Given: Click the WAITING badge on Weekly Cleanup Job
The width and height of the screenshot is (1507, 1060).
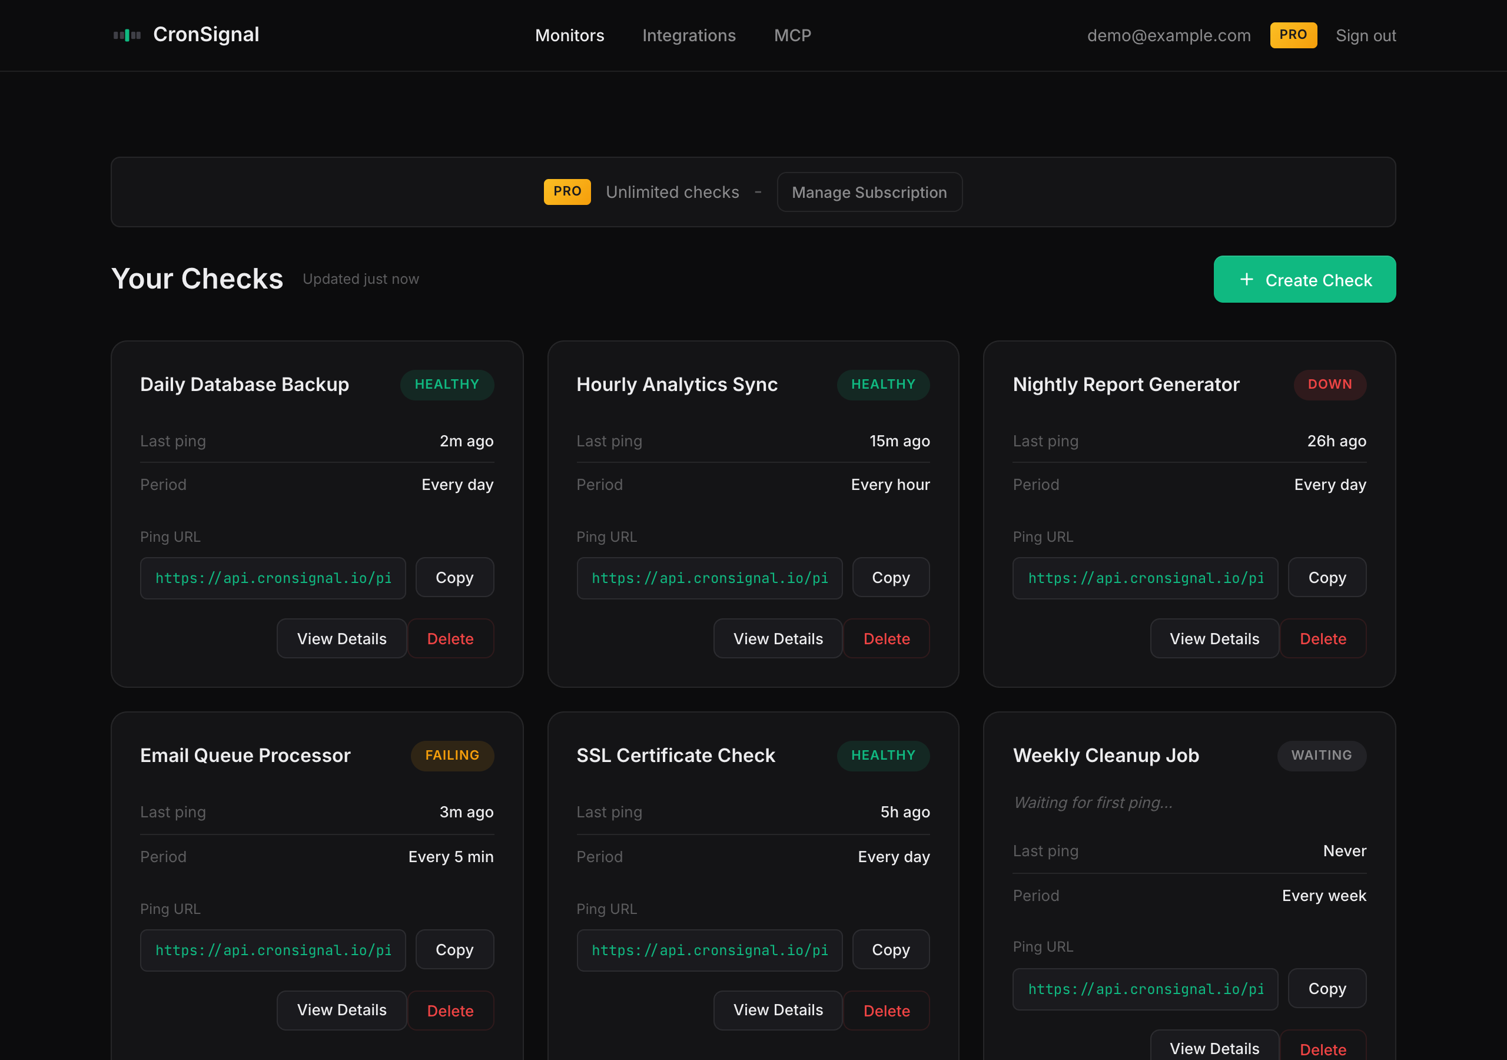Looking at the screenshot, I should [x=1321, y=756].
